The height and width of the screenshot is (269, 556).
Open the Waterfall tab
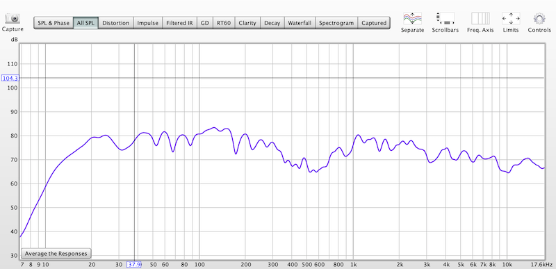coord(300,23)
